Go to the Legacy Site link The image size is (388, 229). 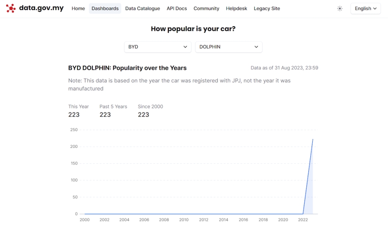pyautogui.click(x=267, y=9)
